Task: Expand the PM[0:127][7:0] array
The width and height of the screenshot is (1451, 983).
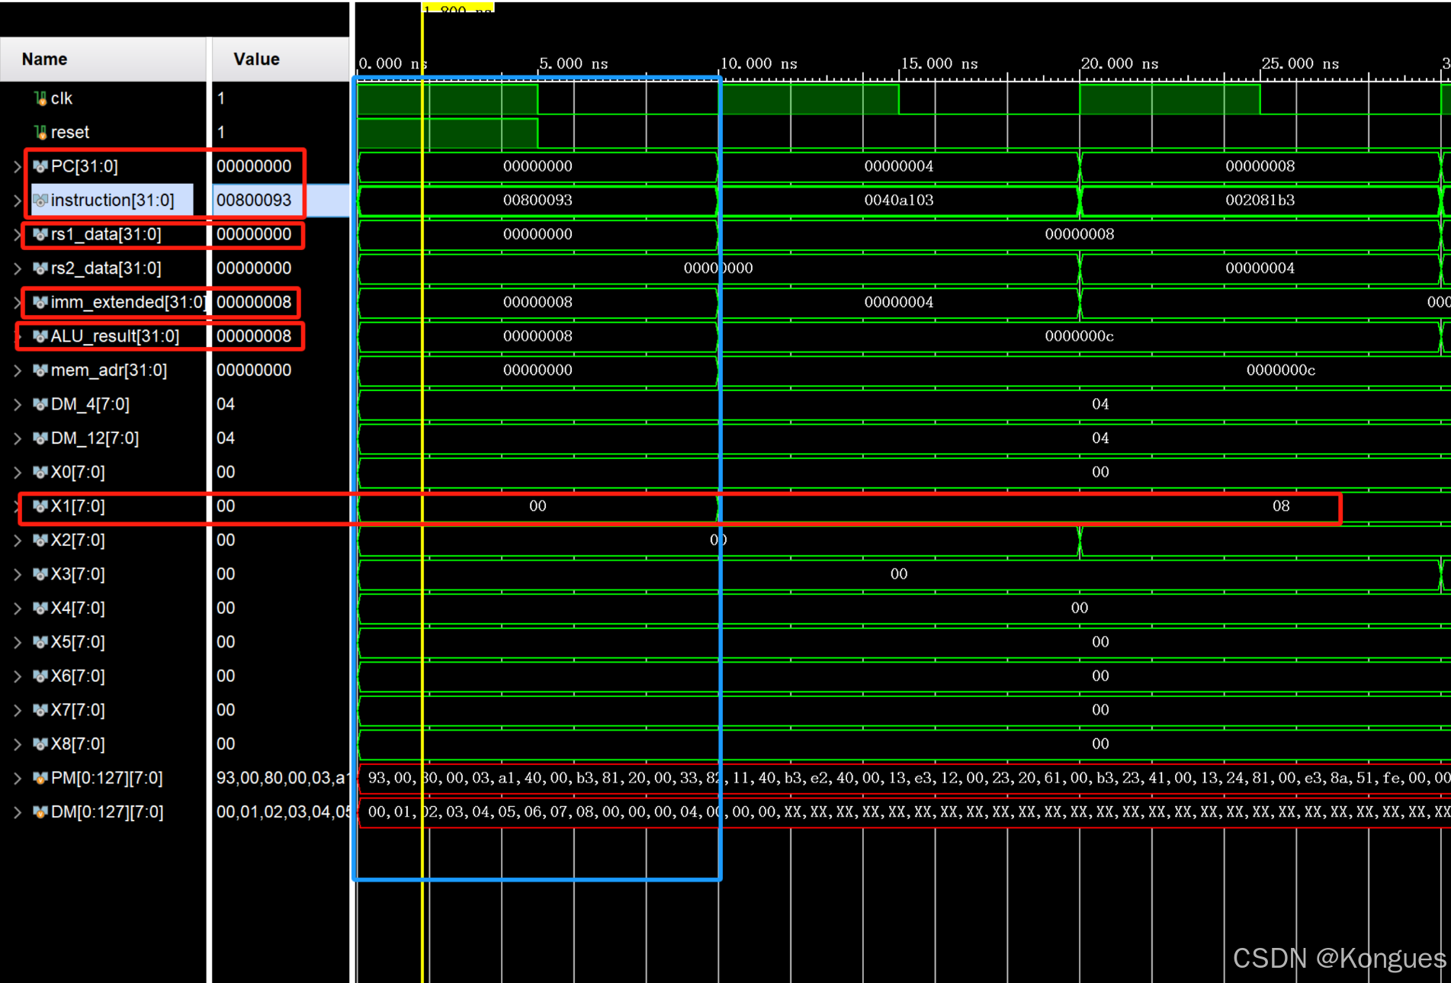Action: pyautogui.click(x=17, y=778)
